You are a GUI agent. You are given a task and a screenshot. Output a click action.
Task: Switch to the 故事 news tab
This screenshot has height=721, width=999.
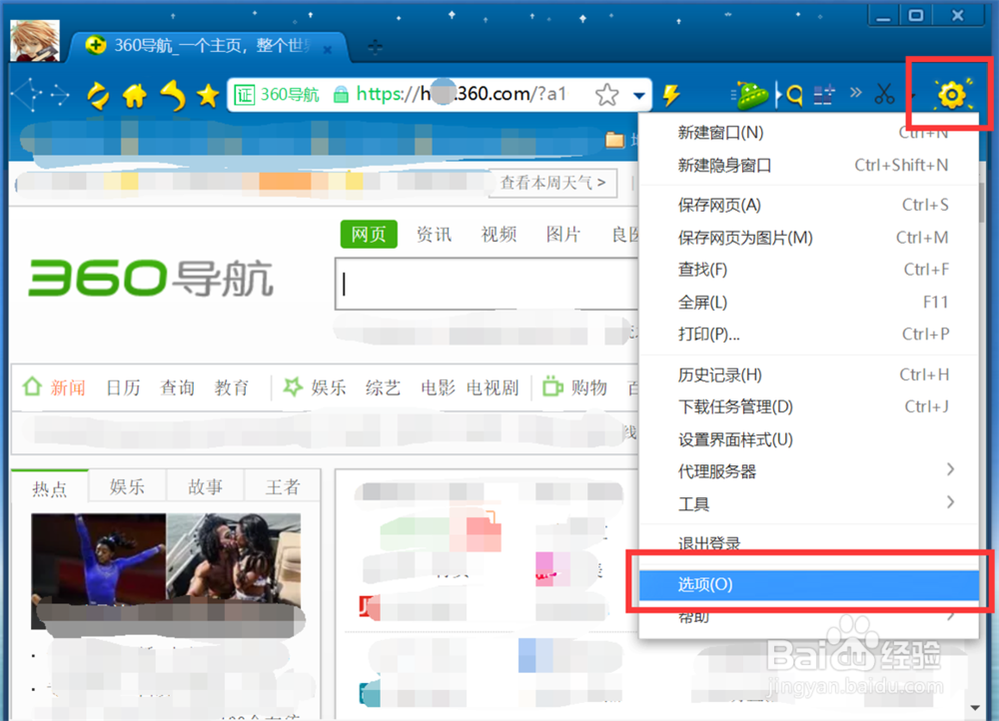coord(205,487)
